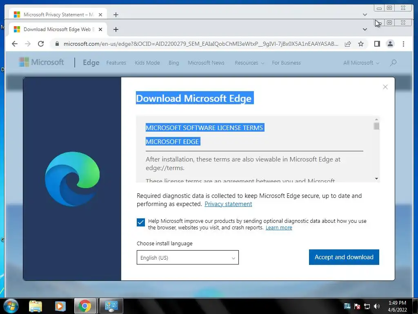Click the address bar URL
Screen dimensions: 418x314
click(x=201, y=44)
